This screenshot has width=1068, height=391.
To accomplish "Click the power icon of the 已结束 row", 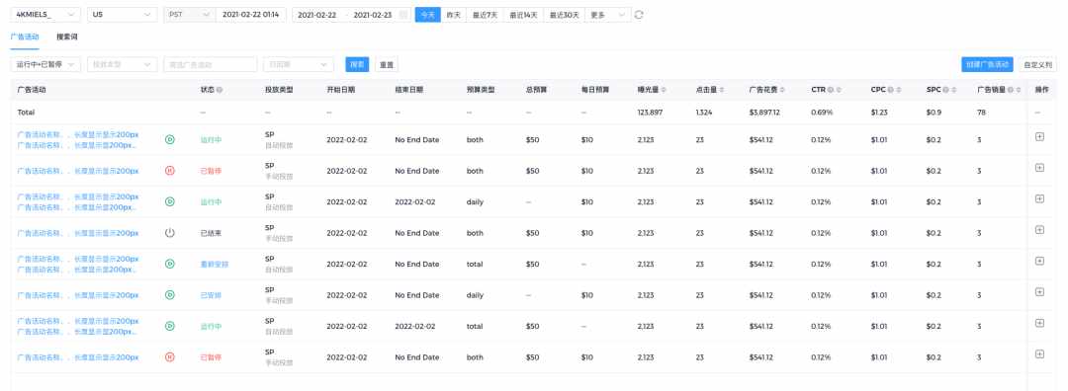I will point(170,233).
